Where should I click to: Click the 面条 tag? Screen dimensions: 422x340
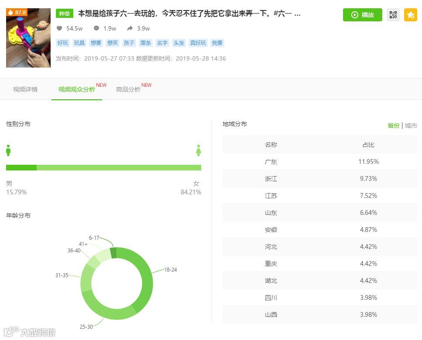[146, 43]
